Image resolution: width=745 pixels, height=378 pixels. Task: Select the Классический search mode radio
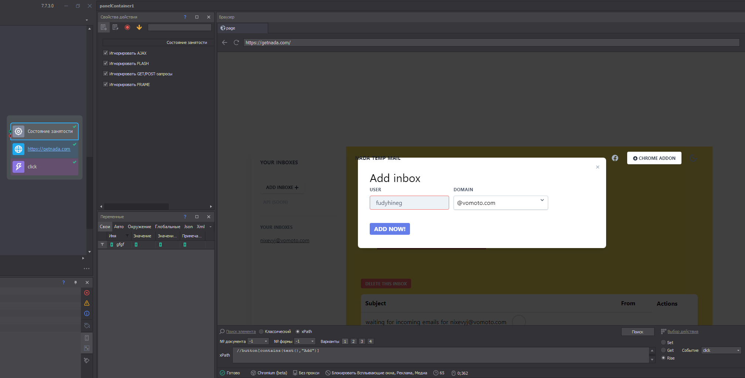point(261,331)
